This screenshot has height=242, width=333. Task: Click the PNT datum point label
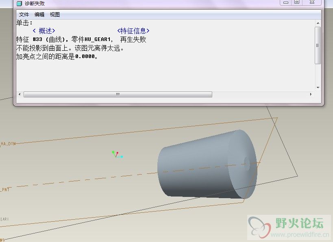click(5, 189)
